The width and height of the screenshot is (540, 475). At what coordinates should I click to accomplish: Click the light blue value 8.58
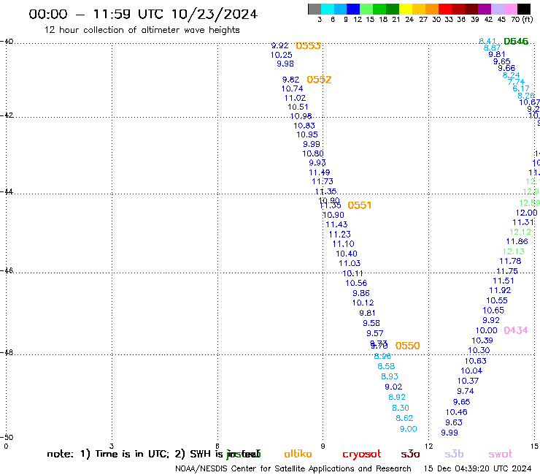[386, 366]
